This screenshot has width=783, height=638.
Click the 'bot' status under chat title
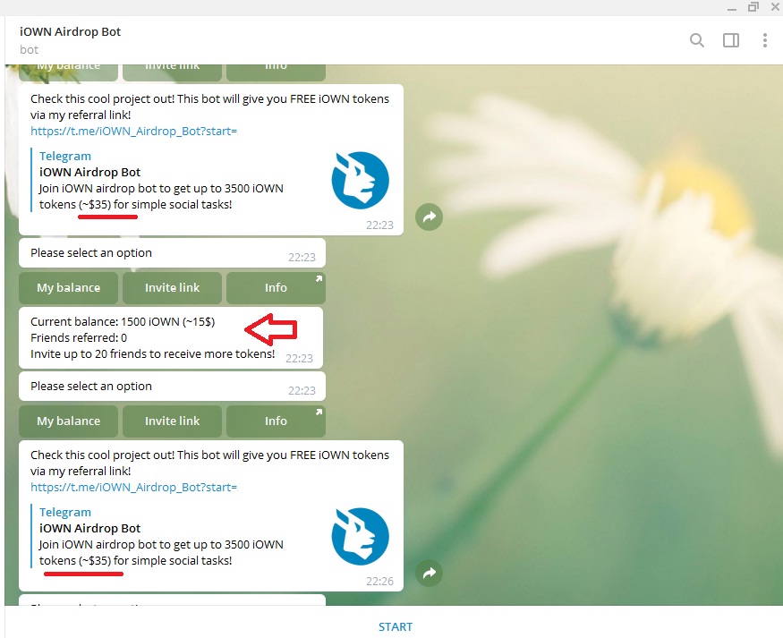29,49
